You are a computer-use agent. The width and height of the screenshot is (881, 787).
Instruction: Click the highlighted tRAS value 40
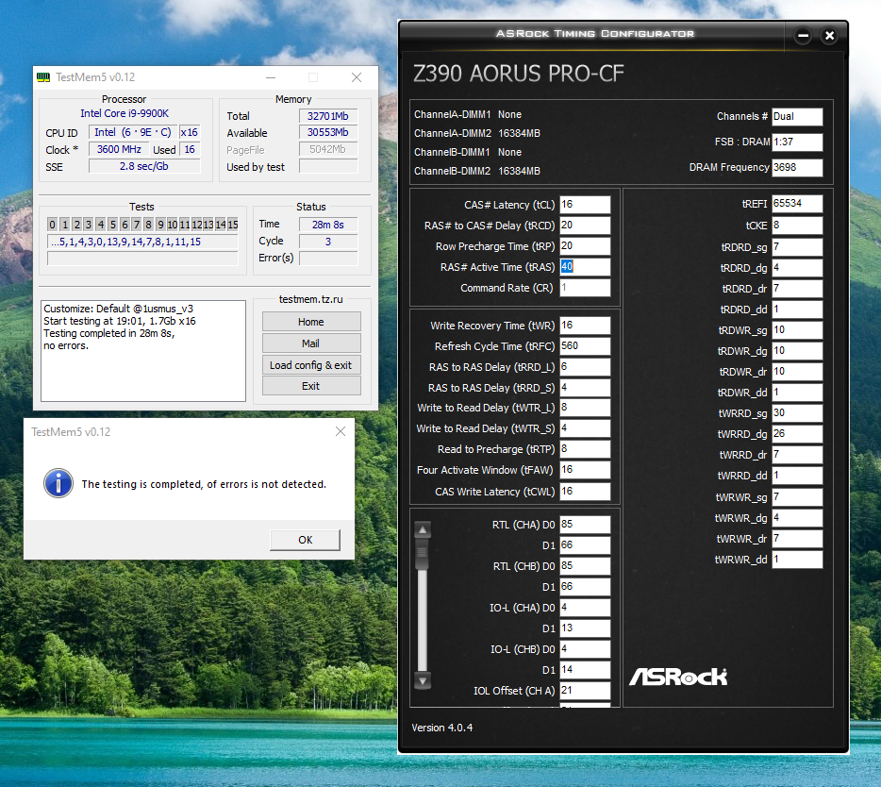[567, 266]
